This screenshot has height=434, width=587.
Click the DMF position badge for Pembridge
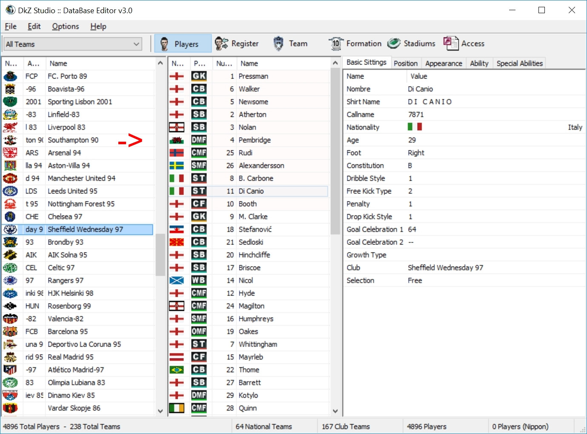pyautogui.click(x=199, y=140)
